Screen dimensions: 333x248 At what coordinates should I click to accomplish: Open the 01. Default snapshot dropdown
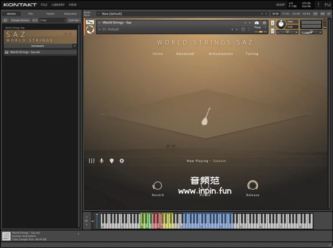[x=100, y=29]
